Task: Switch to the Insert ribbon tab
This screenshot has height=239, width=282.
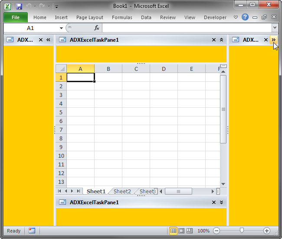Action: (x=61, y=17)
